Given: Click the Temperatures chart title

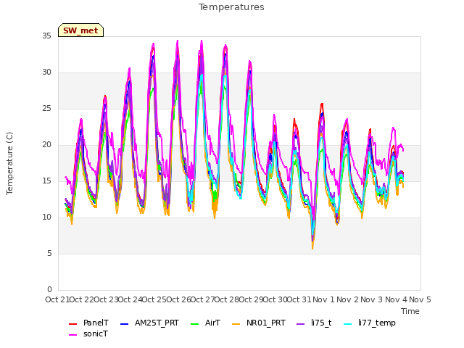Looking at the screenshot, I should [231, 7].
